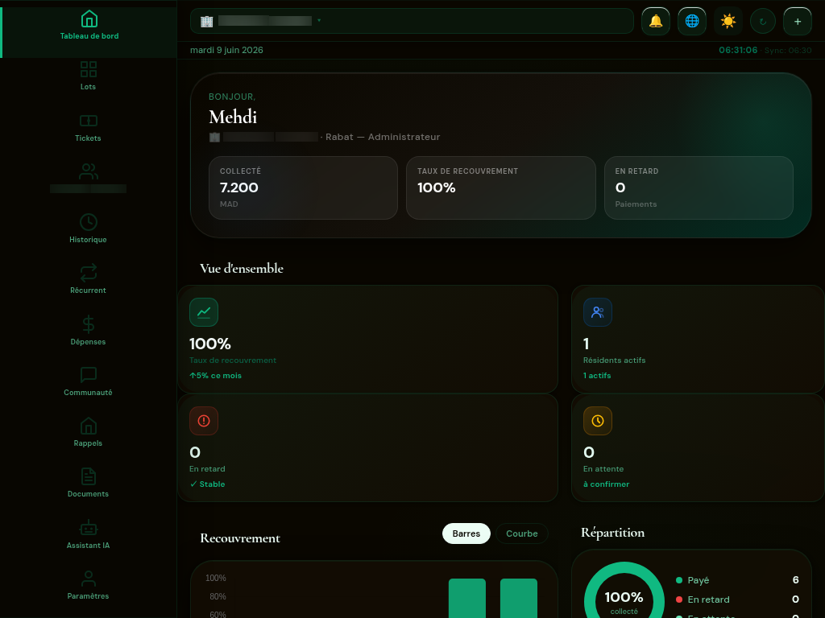Click the Résidents actifs card

(698, 340)
